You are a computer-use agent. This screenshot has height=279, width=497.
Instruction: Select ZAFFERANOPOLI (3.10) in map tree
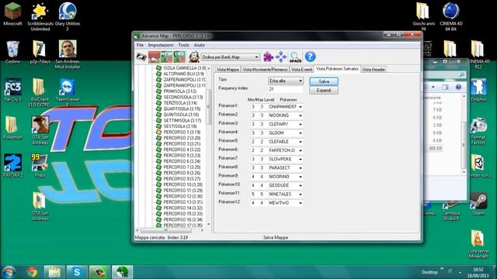coord(184,80)
